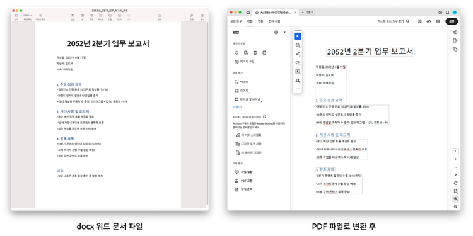Open the three-dot more tools in floating toolbar
This screenshot has height=236, width=473.
tap(298, 89)
